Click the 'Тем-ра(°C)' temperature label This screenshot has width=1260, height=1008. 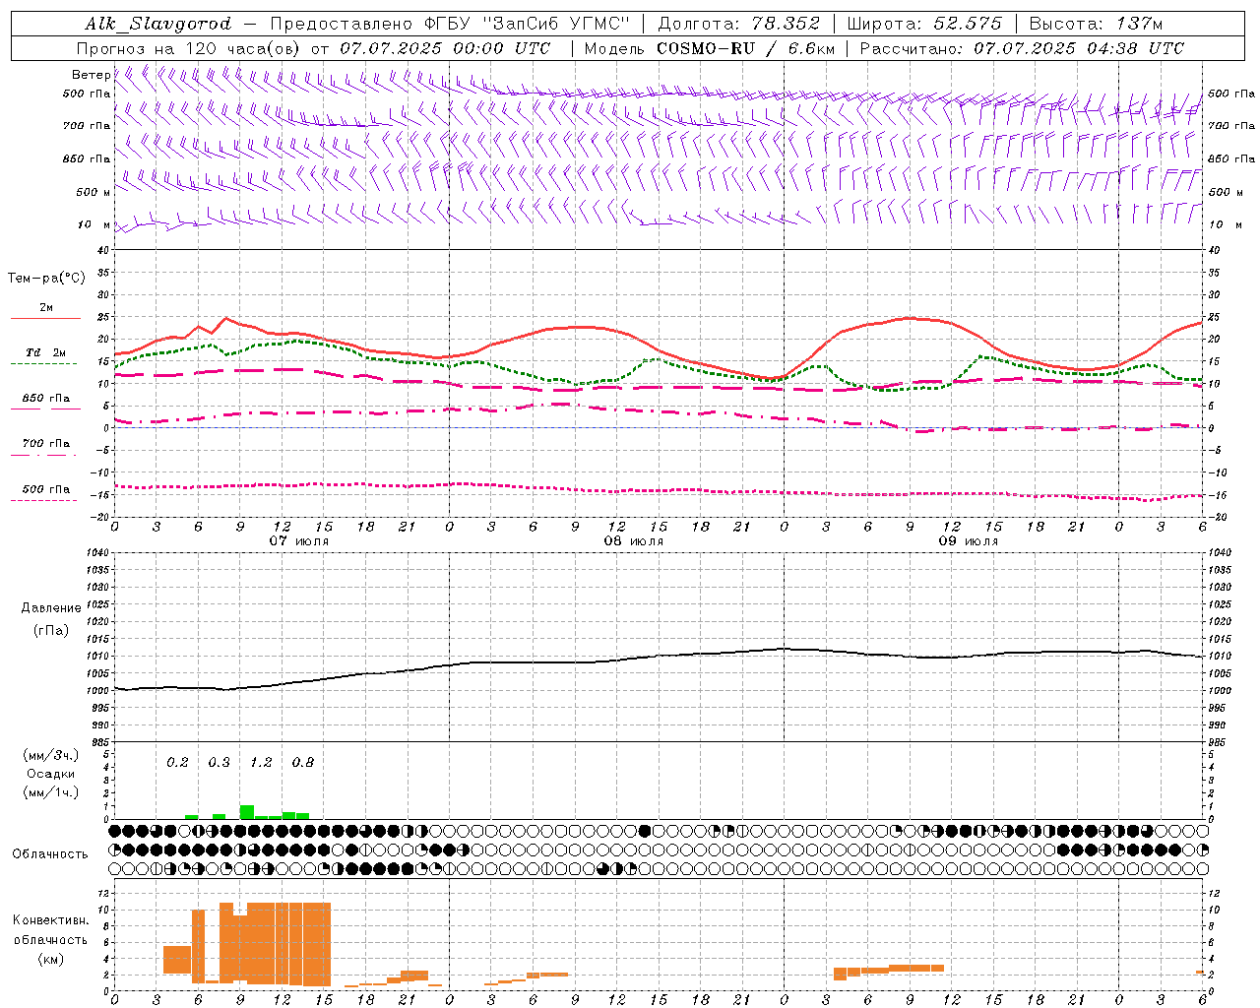tap(46, 279)
